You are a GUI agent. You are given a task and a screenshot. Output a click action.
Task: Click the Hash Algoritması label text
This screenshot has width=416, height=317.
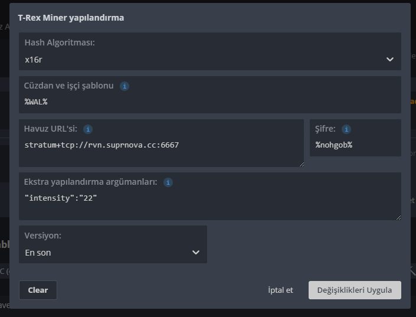pyautogui.click(x=60, y=43)
